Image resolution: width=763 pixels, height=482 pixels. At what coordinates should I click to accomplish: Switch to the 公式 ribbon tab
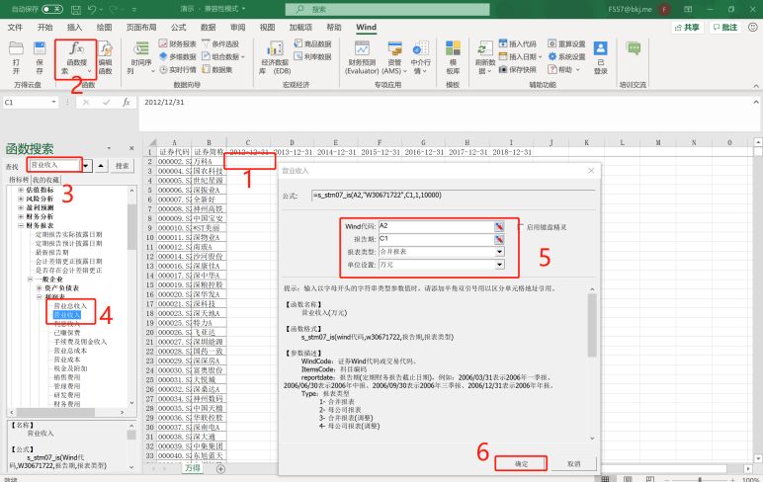[178, 28]
